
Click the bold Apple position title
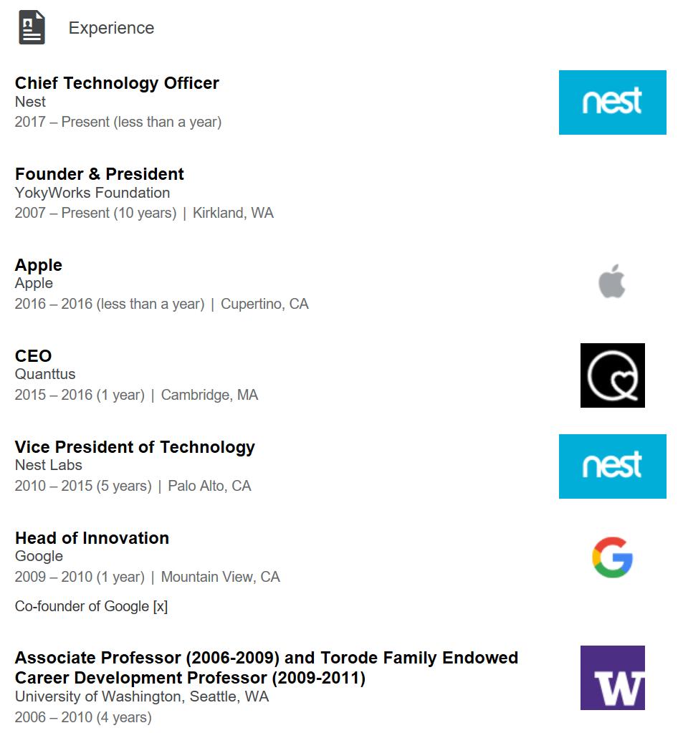[38, 265]
